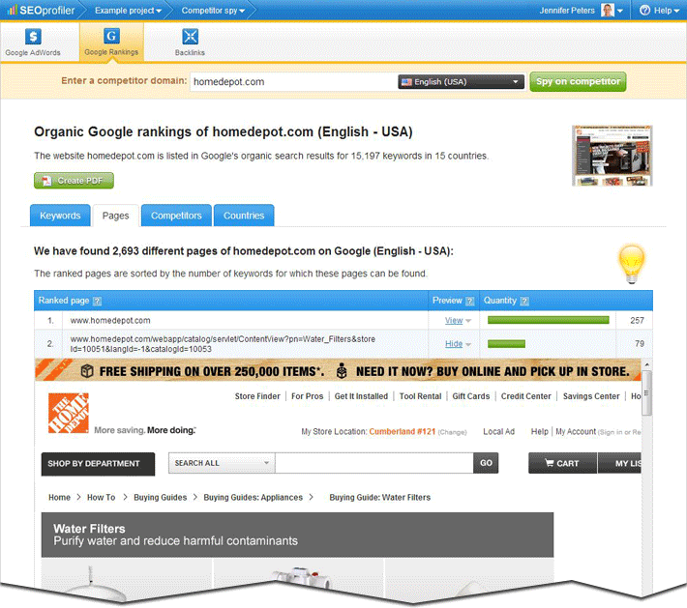Click Tool Rental link
This screenshot has width=687, height=608.
(420, 396)
